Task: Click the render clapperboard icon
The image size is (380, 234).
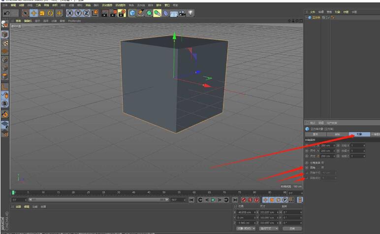Action: [x=104, y=13]
